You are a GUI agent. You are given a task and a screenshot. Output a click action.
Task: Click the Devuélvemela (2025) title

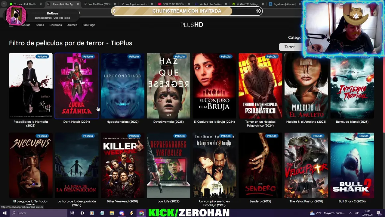coord(168,122)
